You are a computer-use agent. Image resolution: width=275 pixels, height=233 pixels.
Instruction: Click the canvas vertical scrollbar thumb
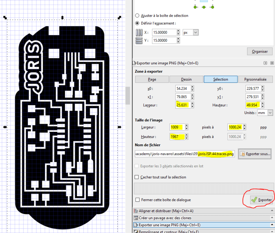pos(128,96)
